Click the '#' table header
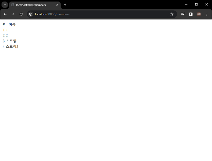This screenshot has height=161, width=212. (x=4, y=24)
